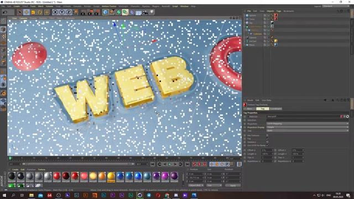
Task: Switch to the Coordinates tab
Action: coord(275,109)
